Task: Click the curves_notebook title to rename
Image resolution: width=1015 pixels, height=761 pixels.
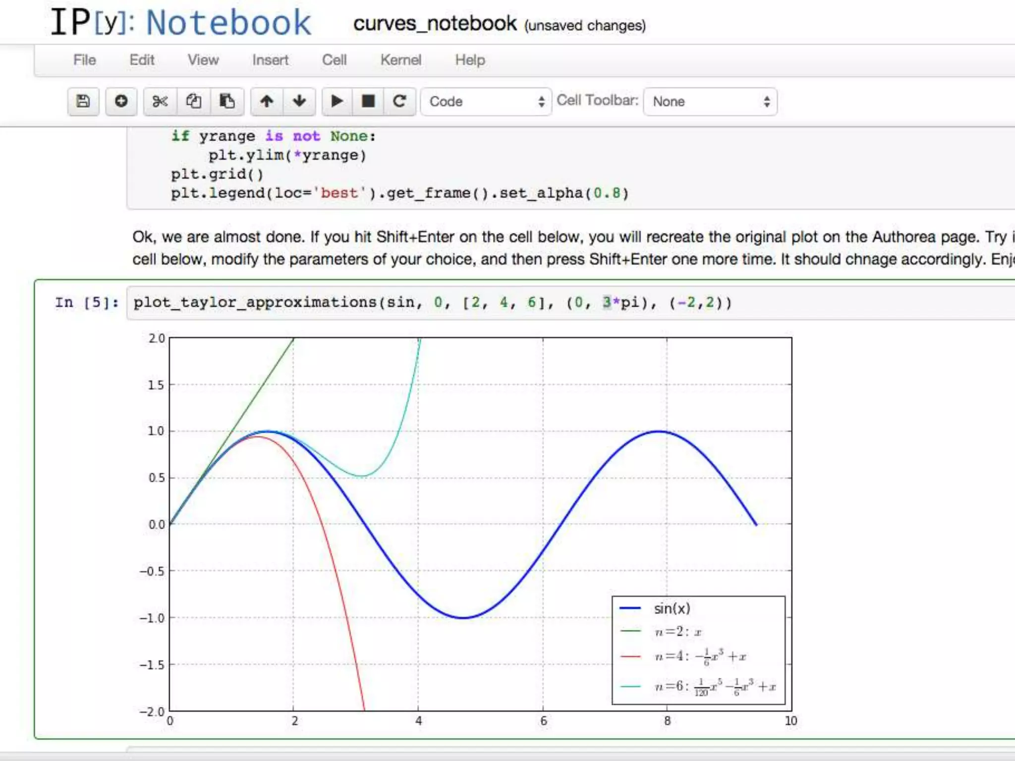Action: coord(435,24)
